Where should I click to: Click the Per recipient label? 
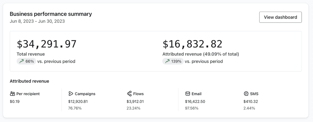(x=28, y=94)
